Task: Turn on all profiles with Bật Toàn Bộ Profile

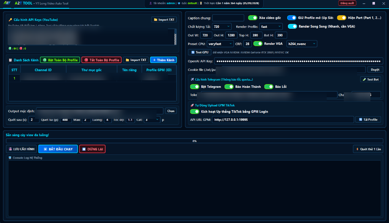Action: [x=60, y=60]
